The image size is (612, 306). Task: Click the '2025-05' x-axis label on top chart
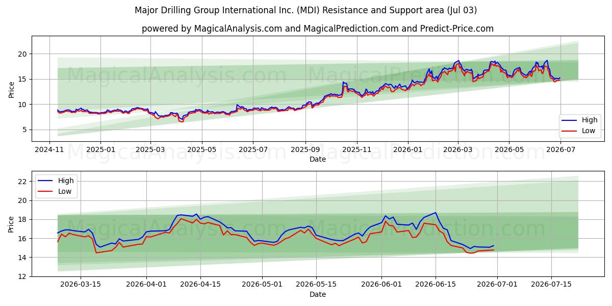tap(202, 149)
